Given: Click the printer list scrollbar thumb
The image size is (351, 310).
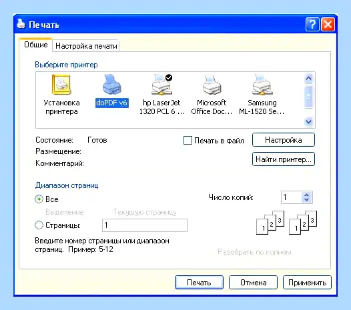Looking at the screenshot, I should pyautogui.click(x=309, y=97).
